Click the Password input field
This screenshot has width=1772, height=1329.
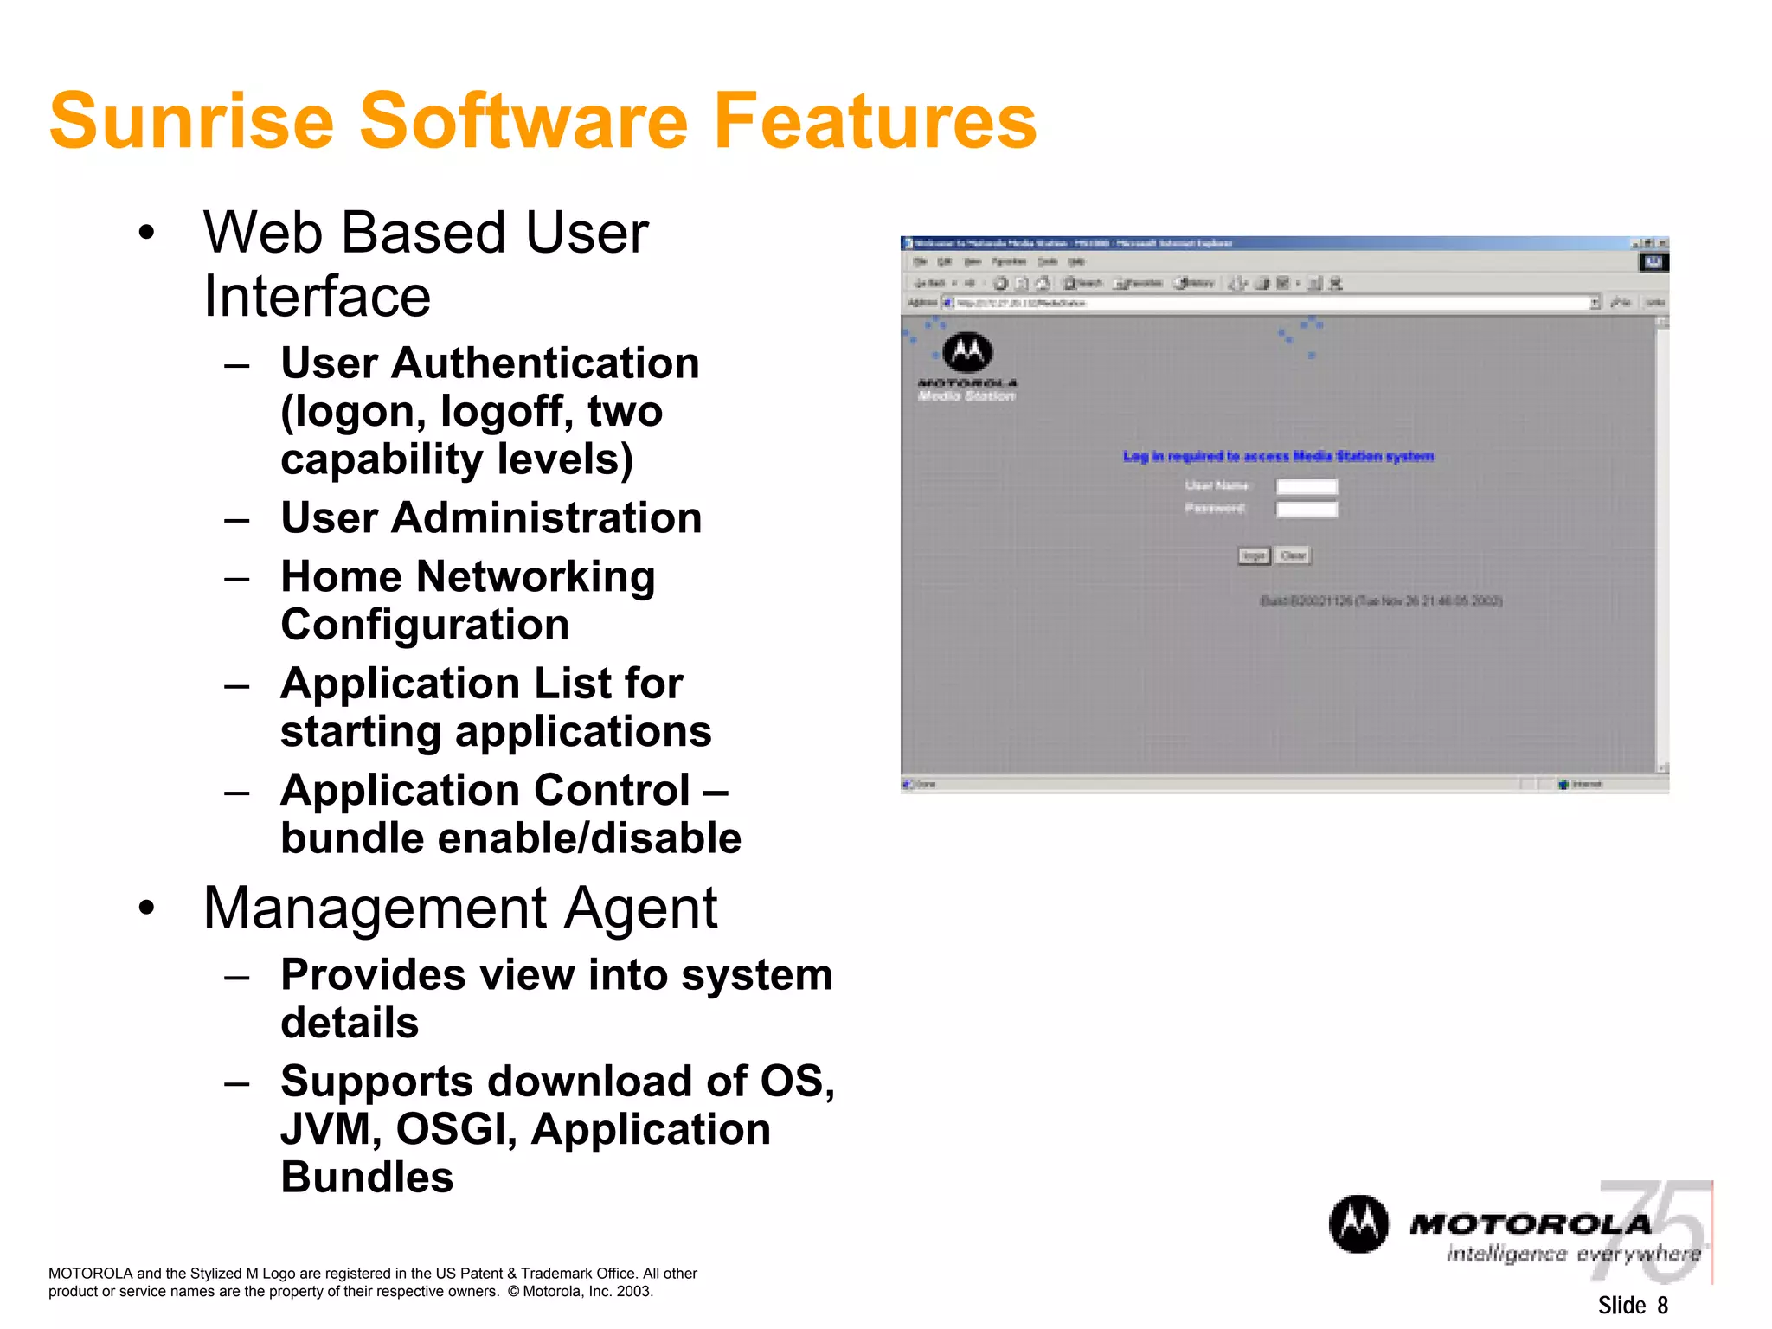pyautogui.click(x=1307, y=509)
